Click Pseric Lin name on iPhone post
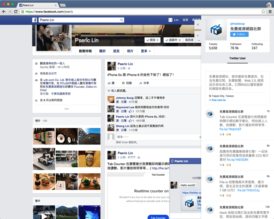The height and width of the screenshot is (219, 274). click(125, 64)
